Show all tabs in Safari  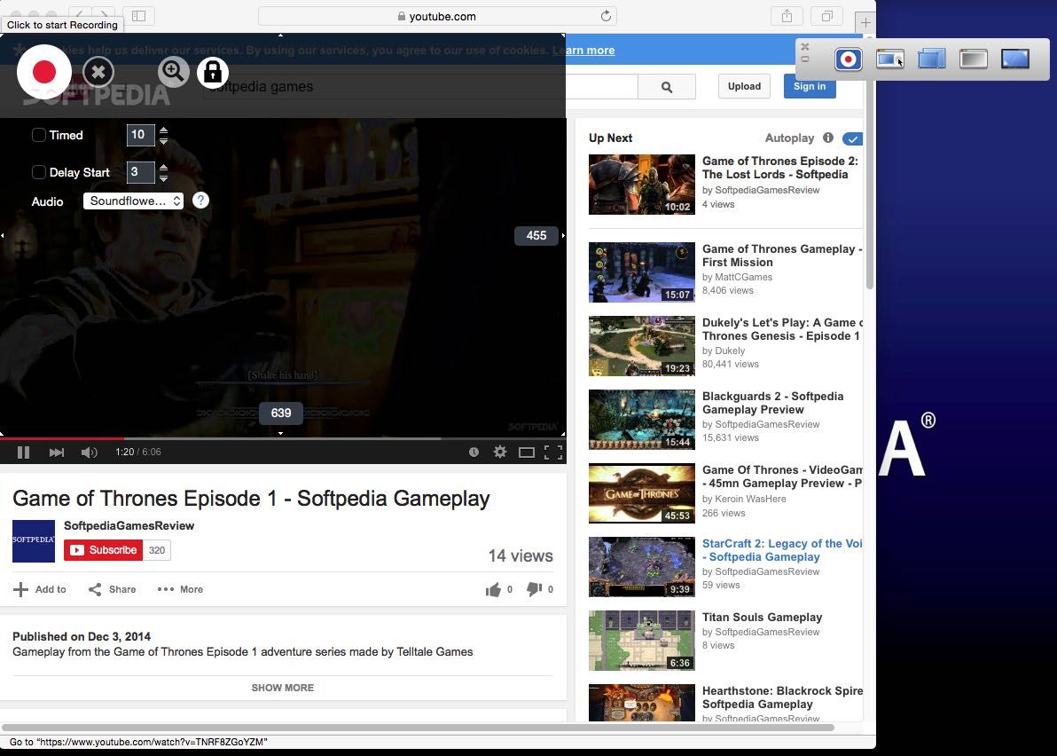click(827, 16)
